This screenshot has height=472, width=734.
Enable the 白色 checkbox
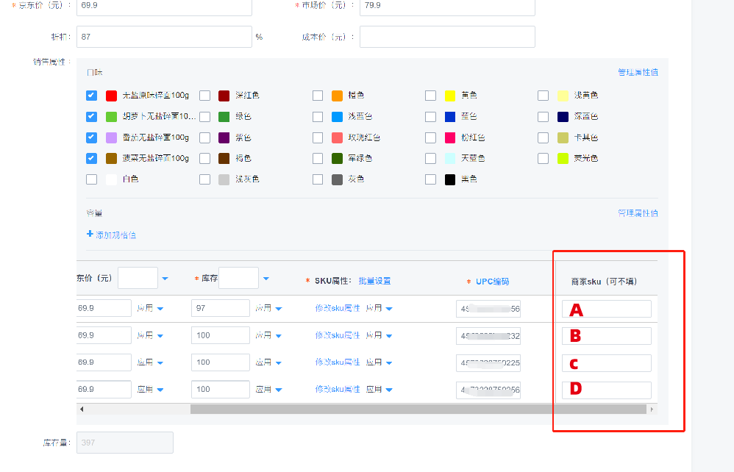click(91, 179)
